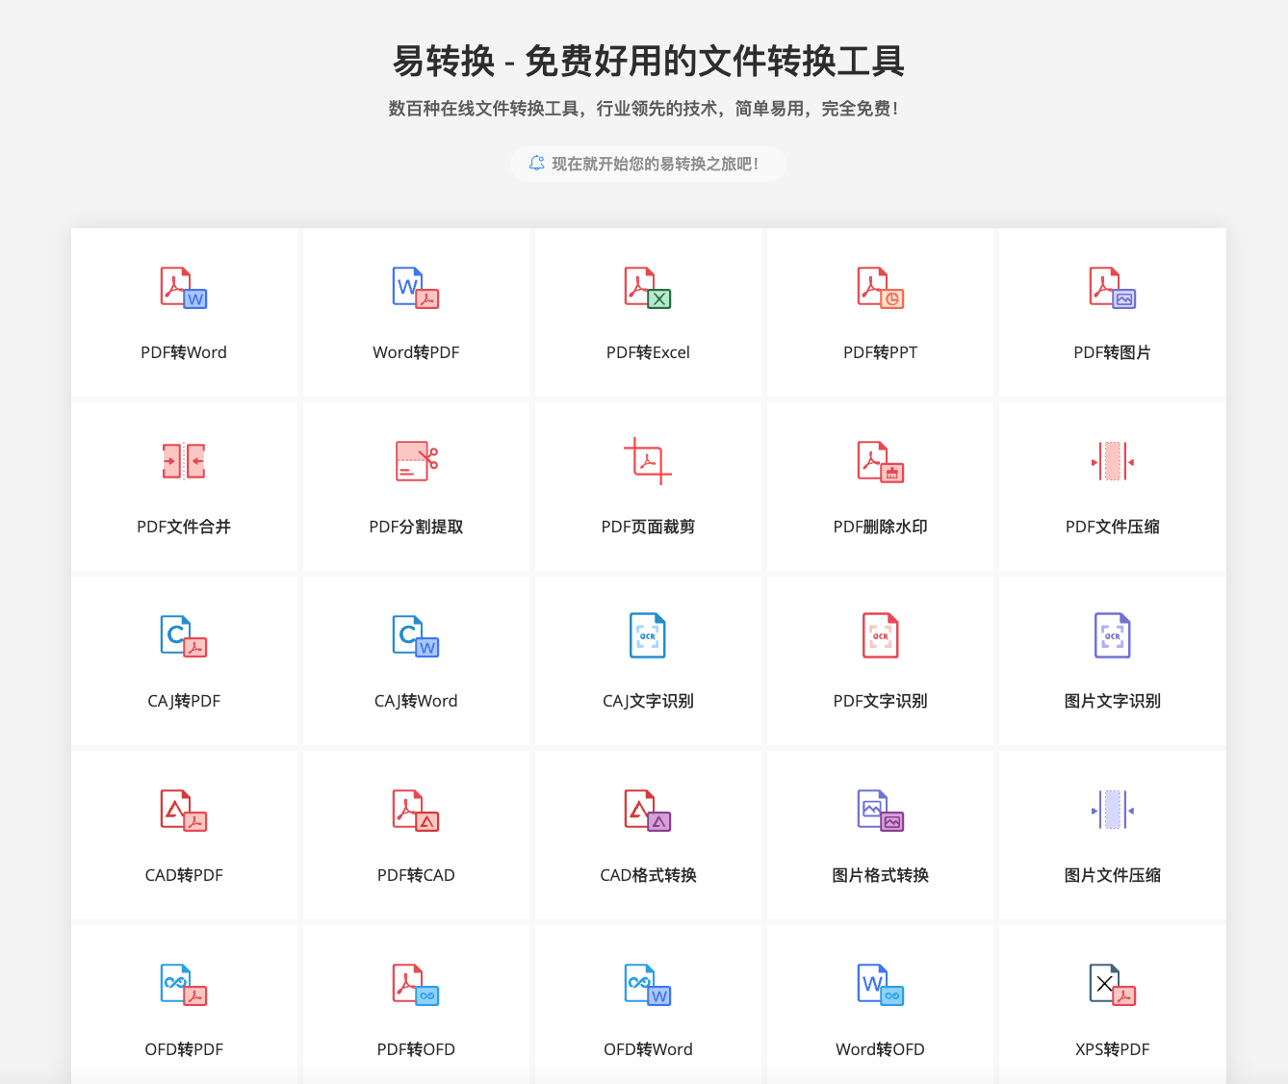
Task: Open the PDF转Word converter icon
Action: (184, 288)
